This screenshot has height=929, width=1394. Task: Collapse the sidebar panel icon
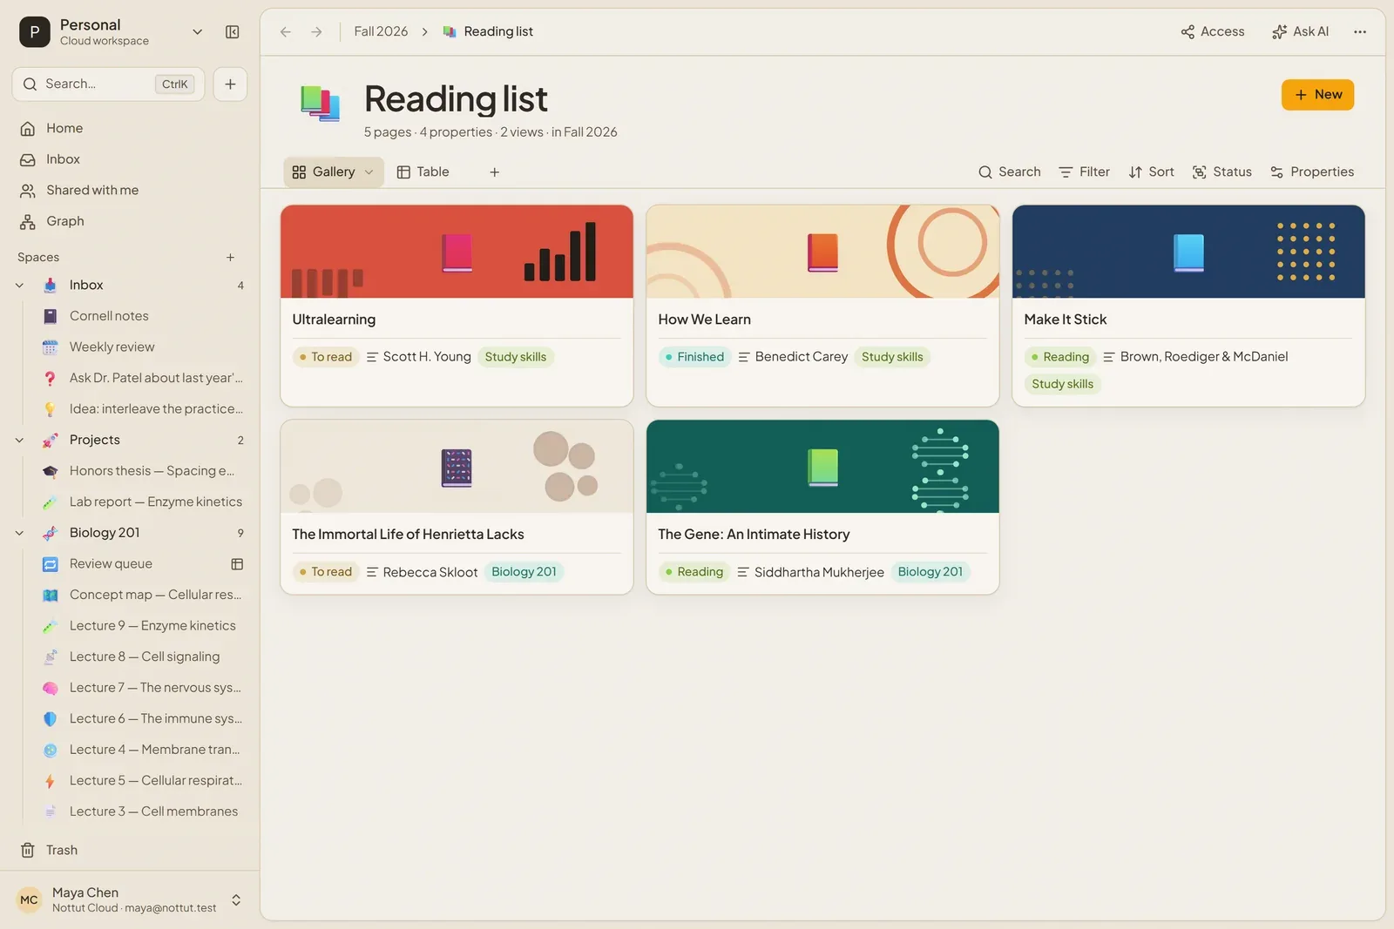(x=232, y=32)
